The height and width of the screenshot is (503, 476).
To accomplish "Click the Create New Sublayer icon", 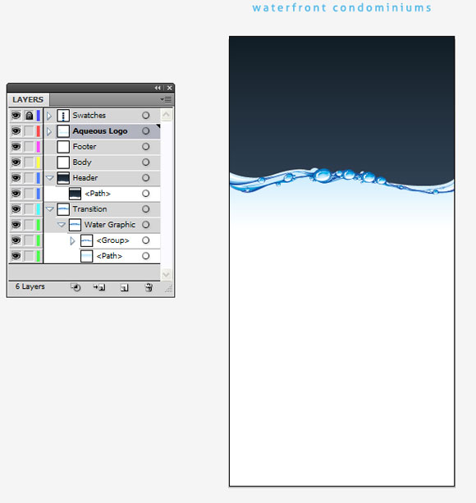I will pos(99,287).
